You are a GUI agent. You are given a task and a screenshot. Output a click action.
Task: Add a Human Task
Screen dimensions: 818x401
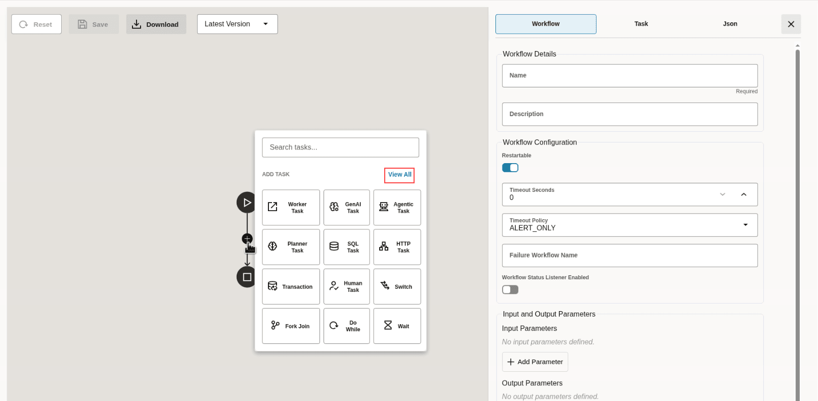[346, 286]
